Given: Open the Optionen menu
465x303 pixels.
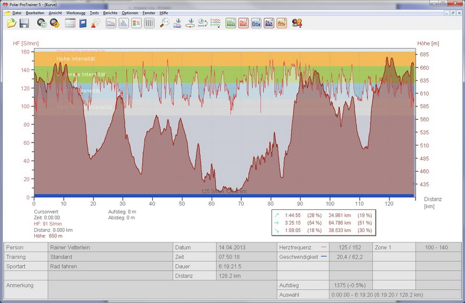Looking at the screenshot, I should [130, 12].
